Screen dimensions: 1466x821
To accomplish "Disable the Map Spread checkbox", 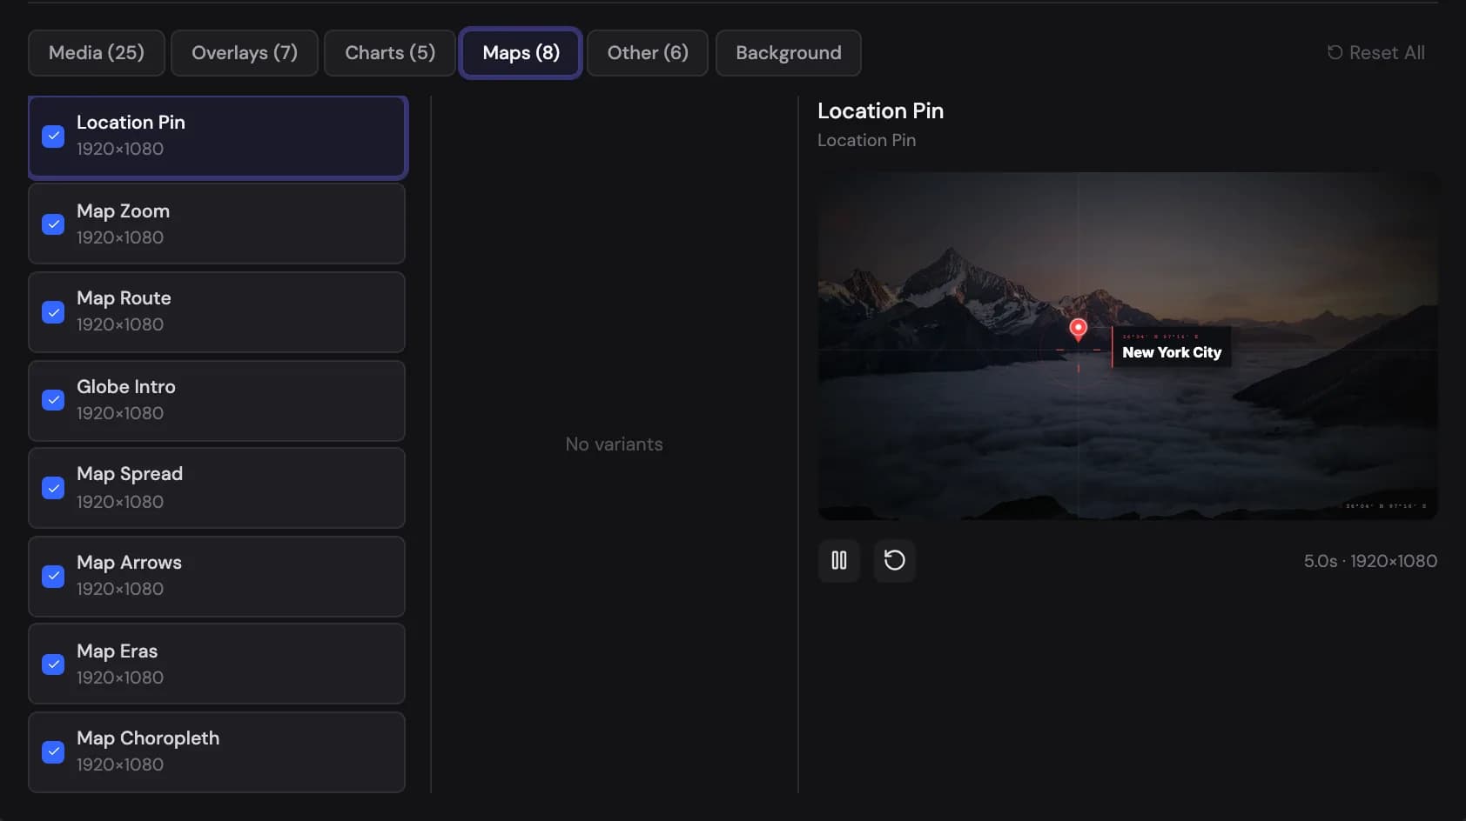I will (x=53, y=488).
